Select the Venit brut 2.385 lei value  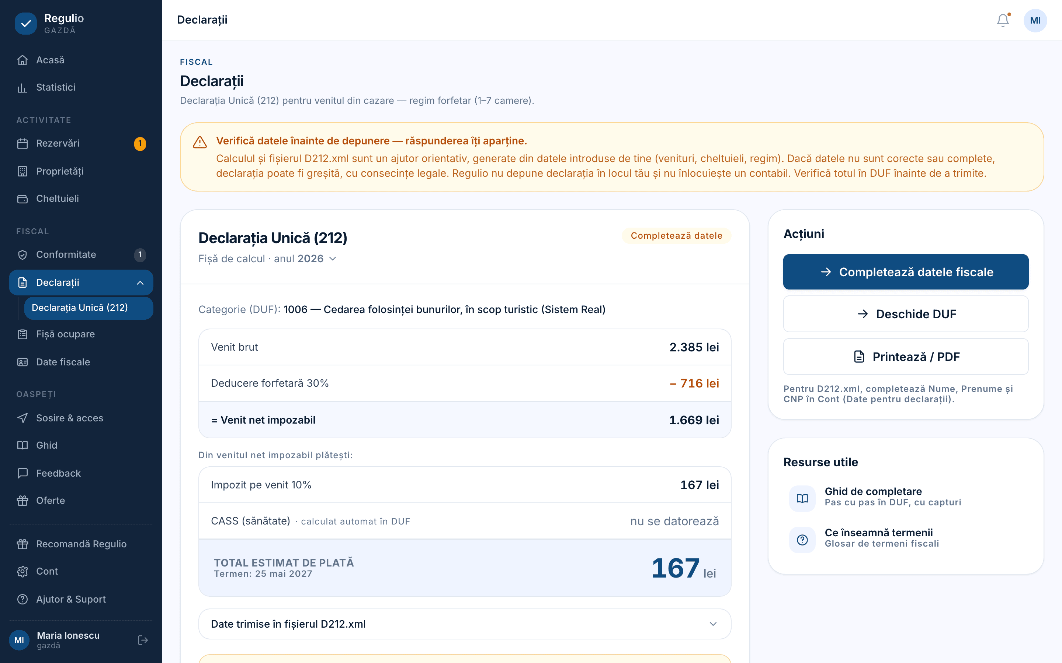pyautogui.click(x=694, y=347)
